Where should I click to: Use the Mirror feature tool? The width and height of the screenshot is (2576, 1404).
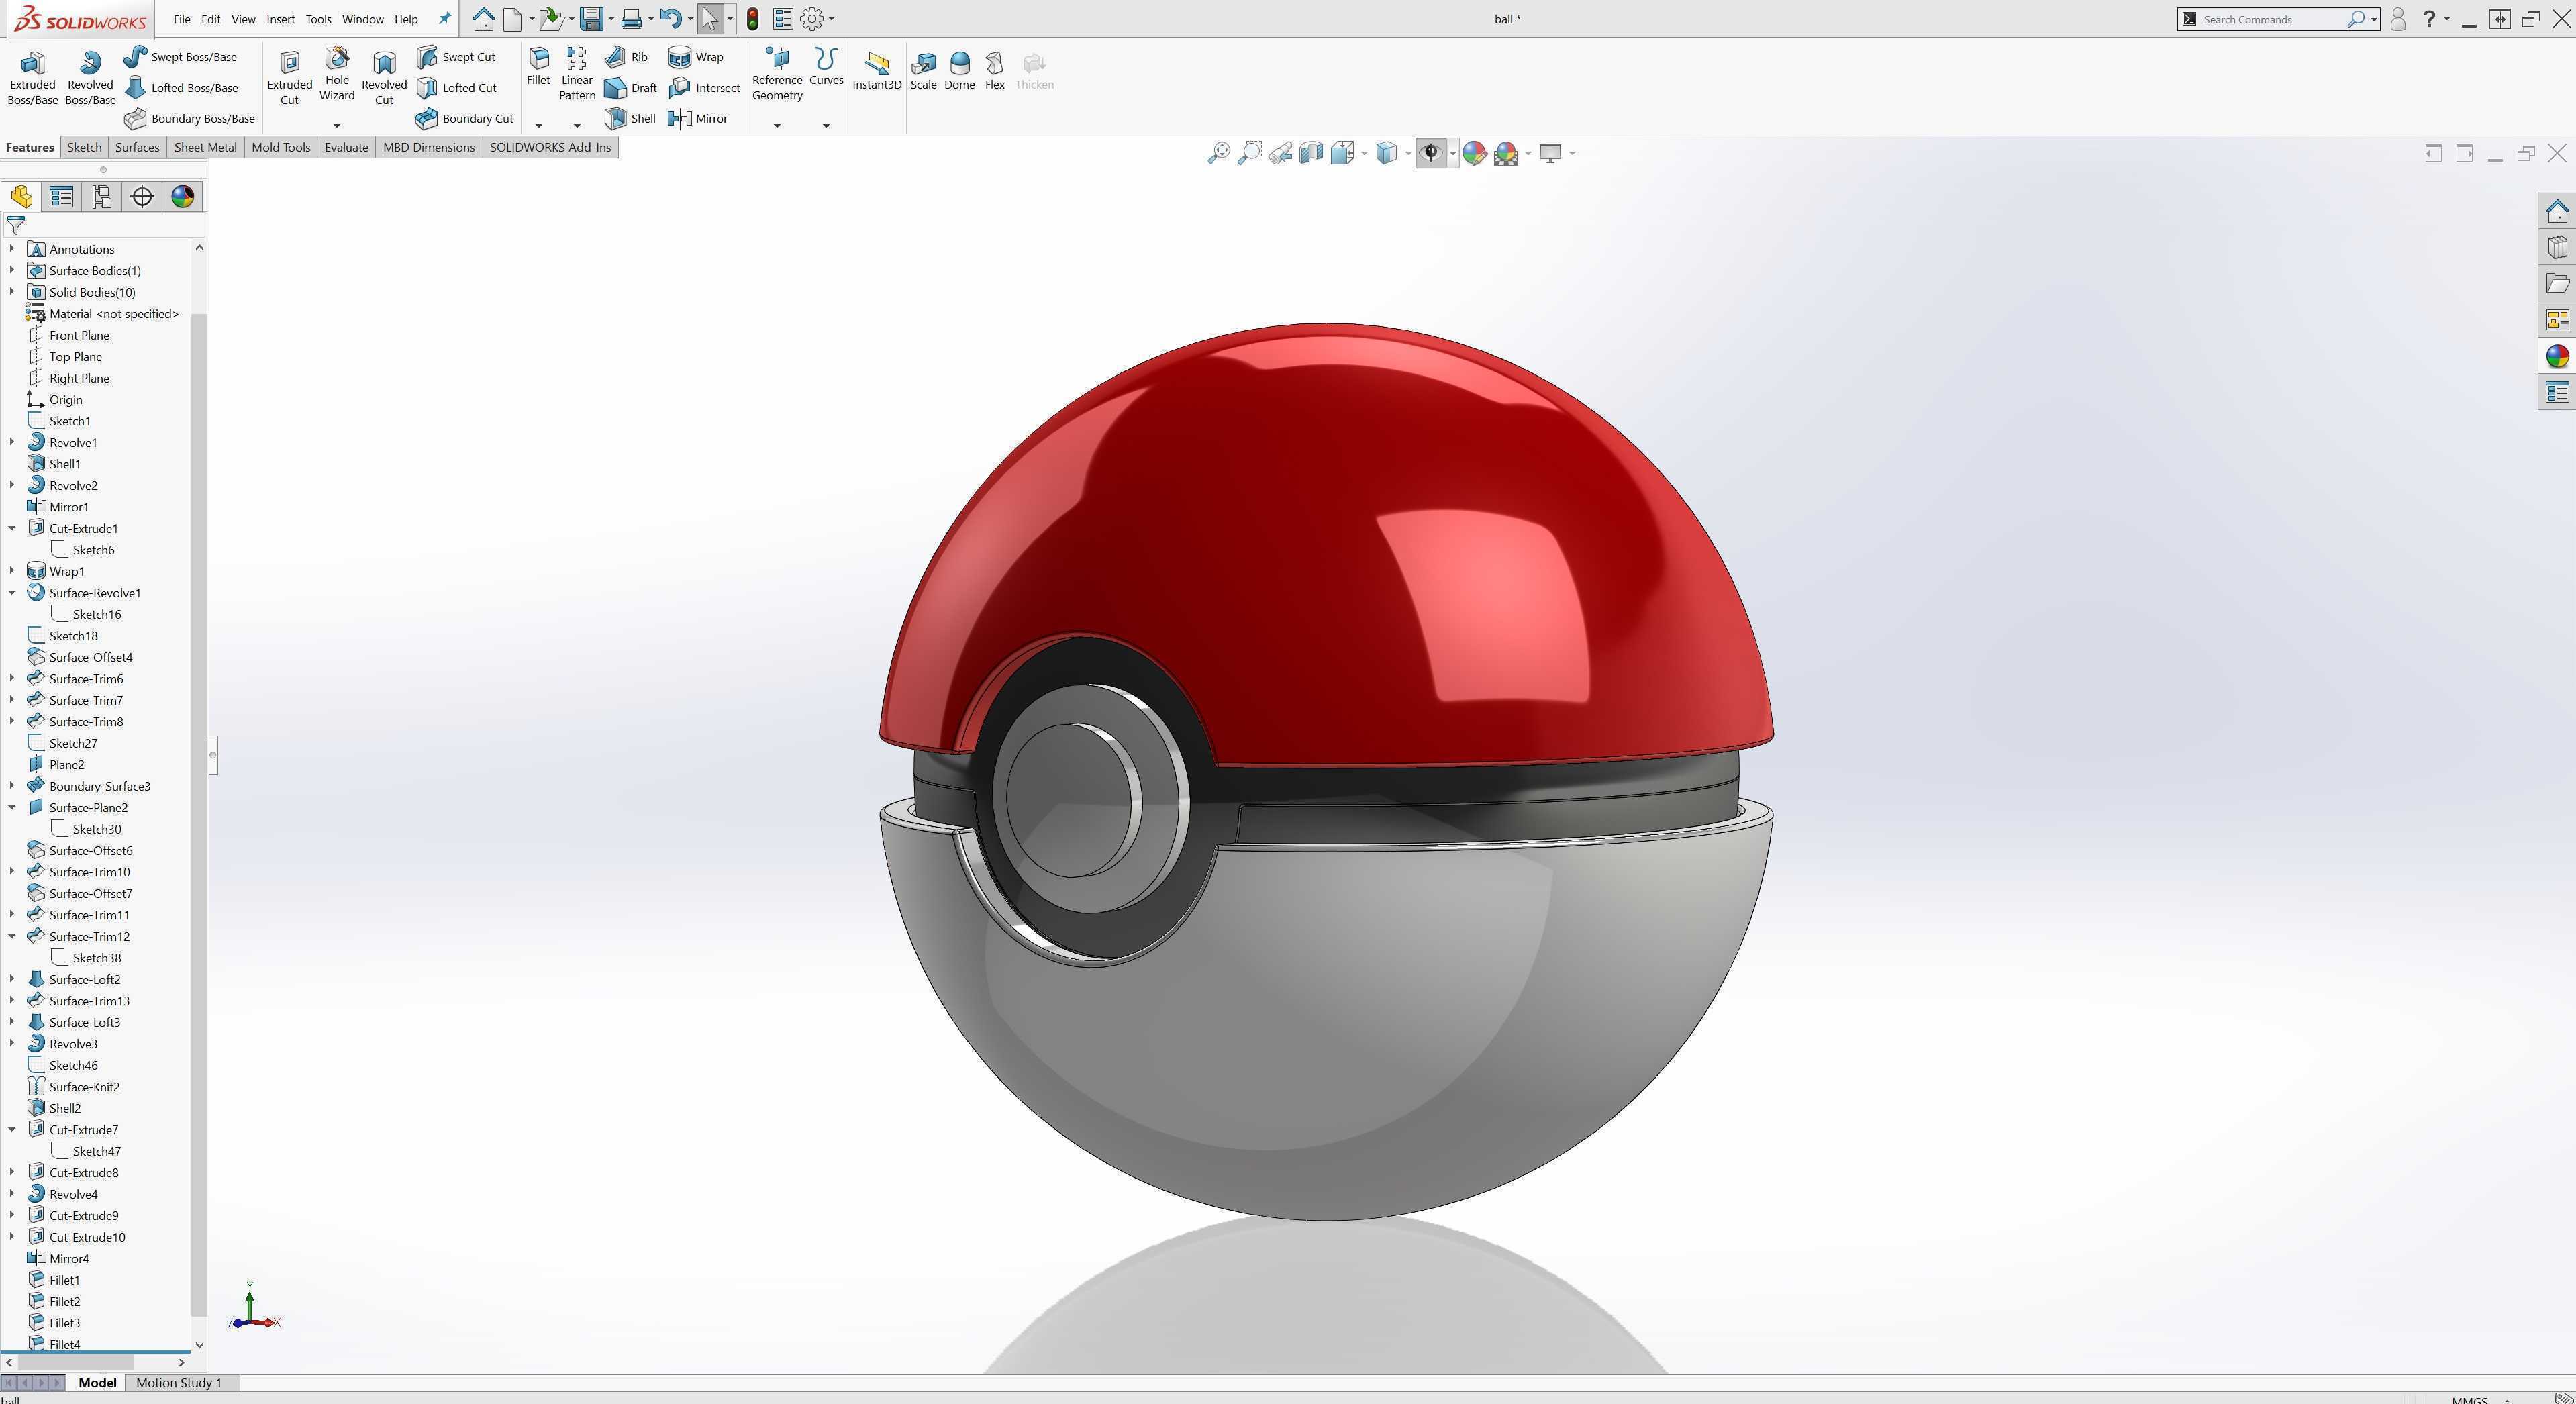pyautogui.click(x=698, y=119)
